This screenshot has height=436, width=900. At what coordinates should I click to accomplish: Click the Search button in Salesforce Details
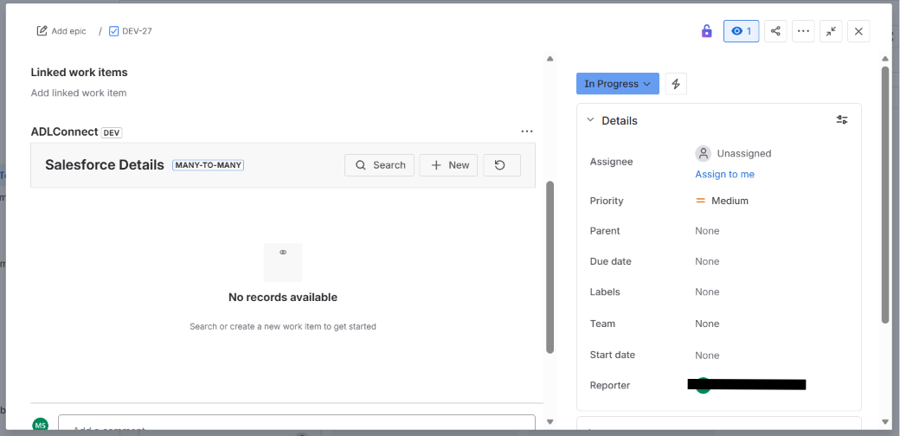click(x=379, y=165)
